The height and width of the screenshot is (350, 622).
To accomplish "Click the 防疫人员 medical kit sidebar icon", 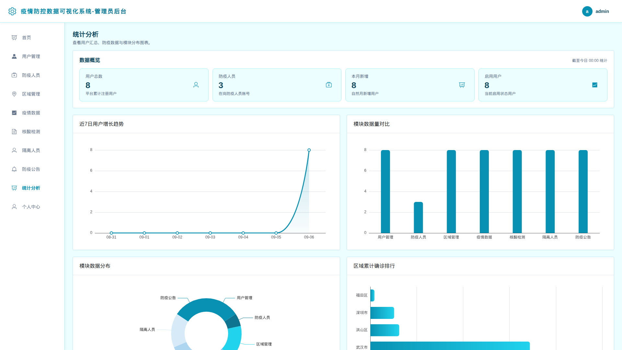I will (14, 75).
